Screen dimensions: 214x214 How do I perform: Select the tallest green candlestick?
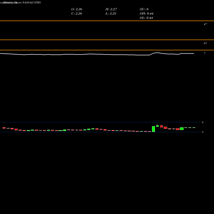pos(153,129)
